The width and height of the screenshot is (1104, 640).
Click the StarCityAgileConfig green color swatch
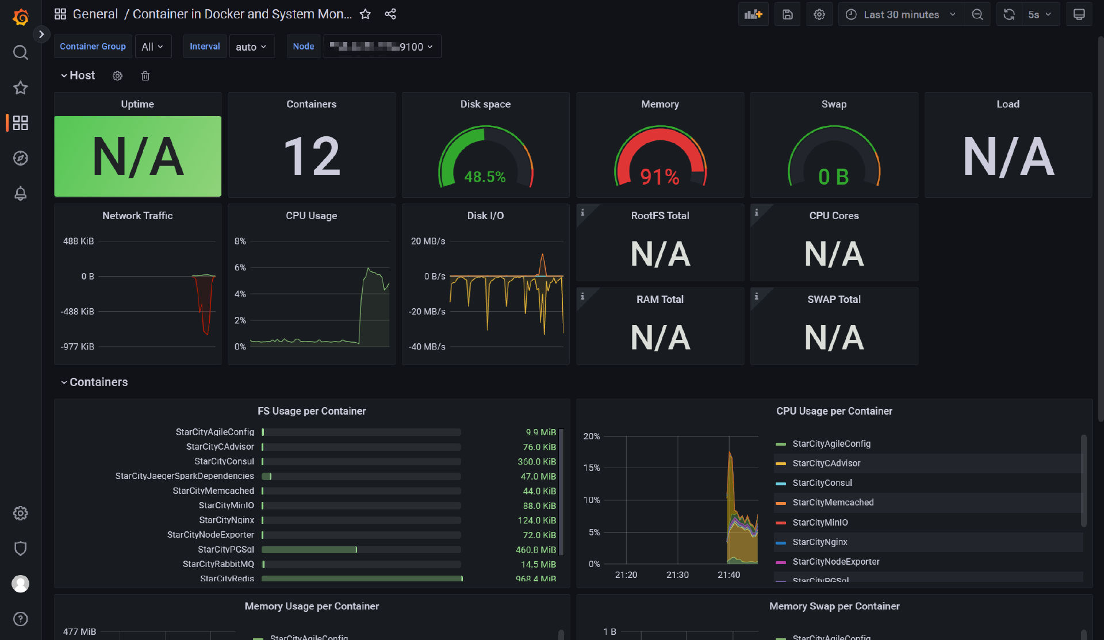tap(780, 444)
